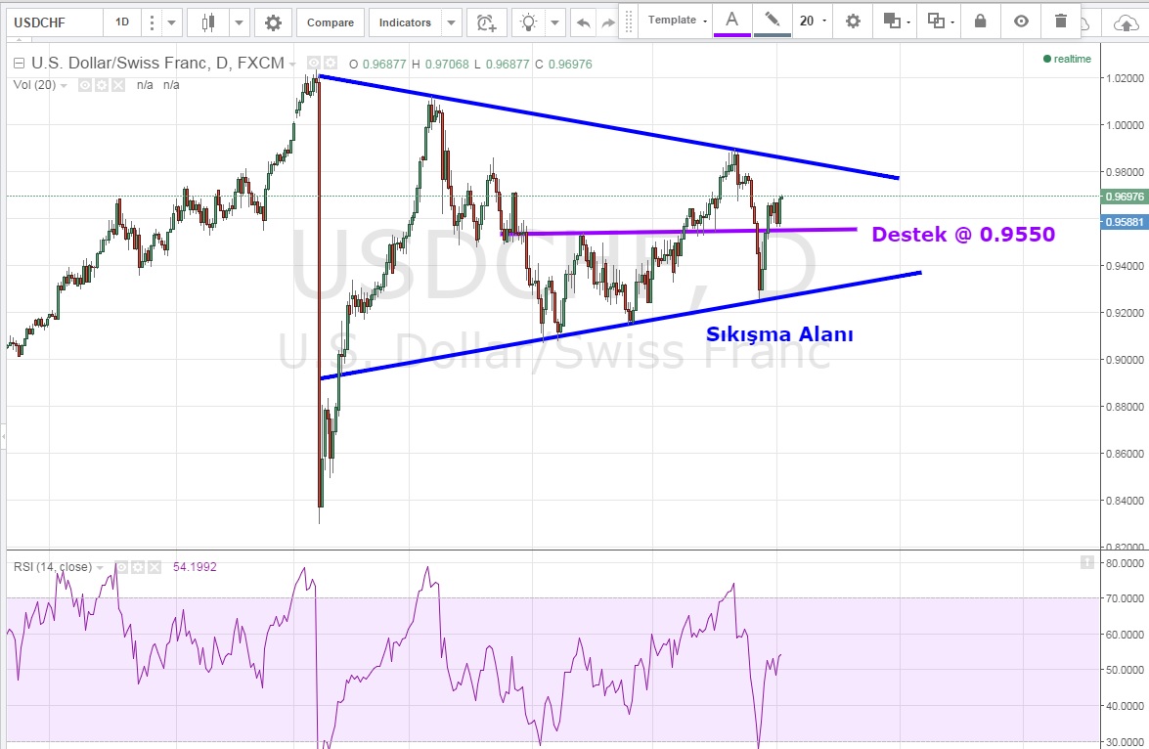
Task: Collapse the U.S. Dollar/Swiss Franc legend
Action: point(20,65)
